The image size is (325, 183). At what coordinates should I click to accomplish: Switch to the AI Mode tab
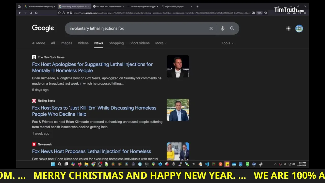point(39,43)
